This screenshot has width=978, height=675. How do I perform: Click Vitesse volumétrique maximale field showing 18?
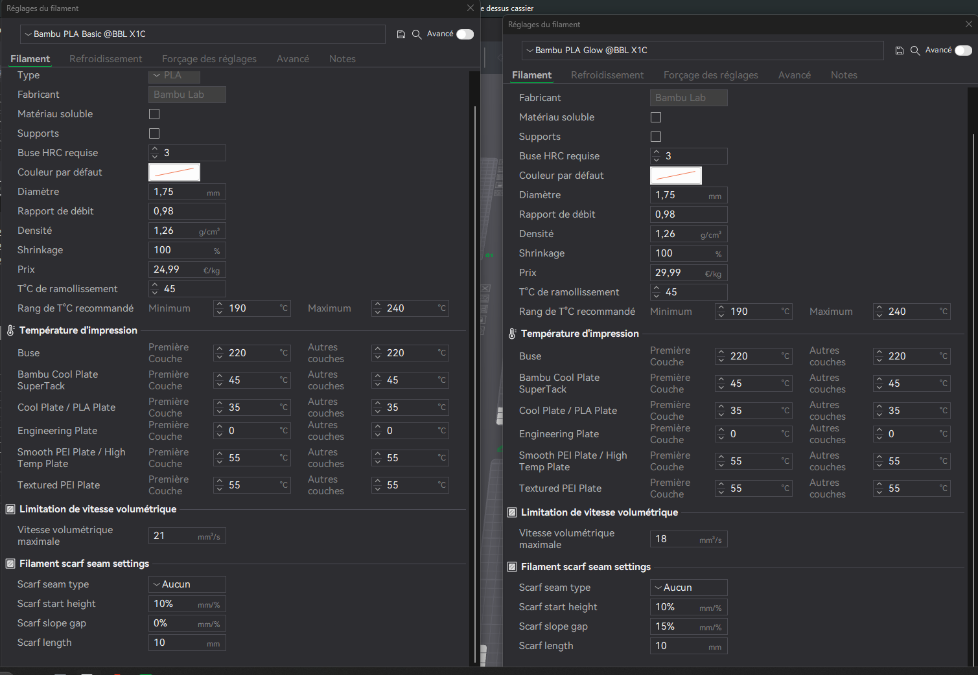point(689,539)
